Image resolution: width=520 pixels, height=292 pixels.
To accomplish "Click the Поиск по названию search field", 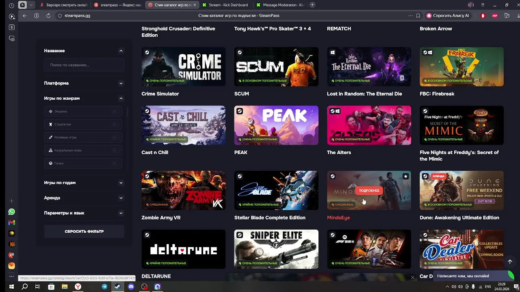I will [x=84, y=65].
